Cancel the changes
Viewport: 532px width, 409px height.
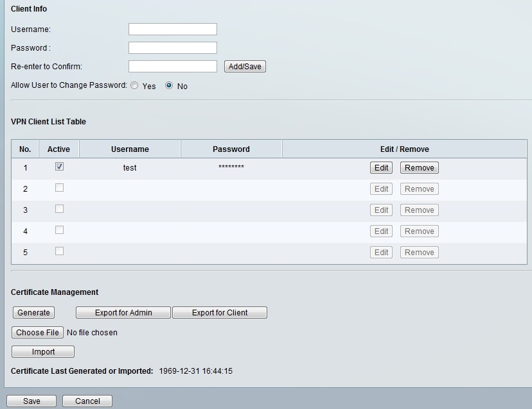coord(87,401)
